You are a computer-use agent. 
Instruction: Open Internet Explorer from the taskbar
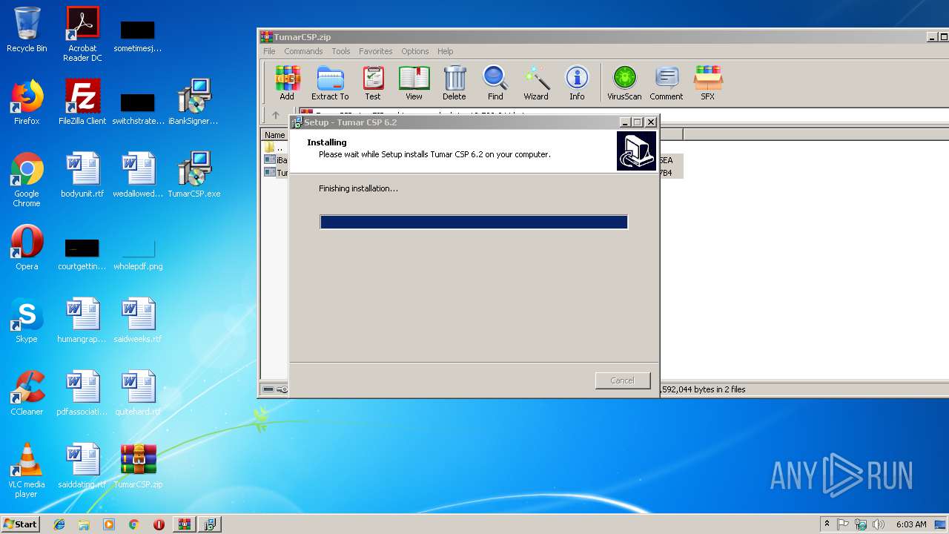point(59,524)
